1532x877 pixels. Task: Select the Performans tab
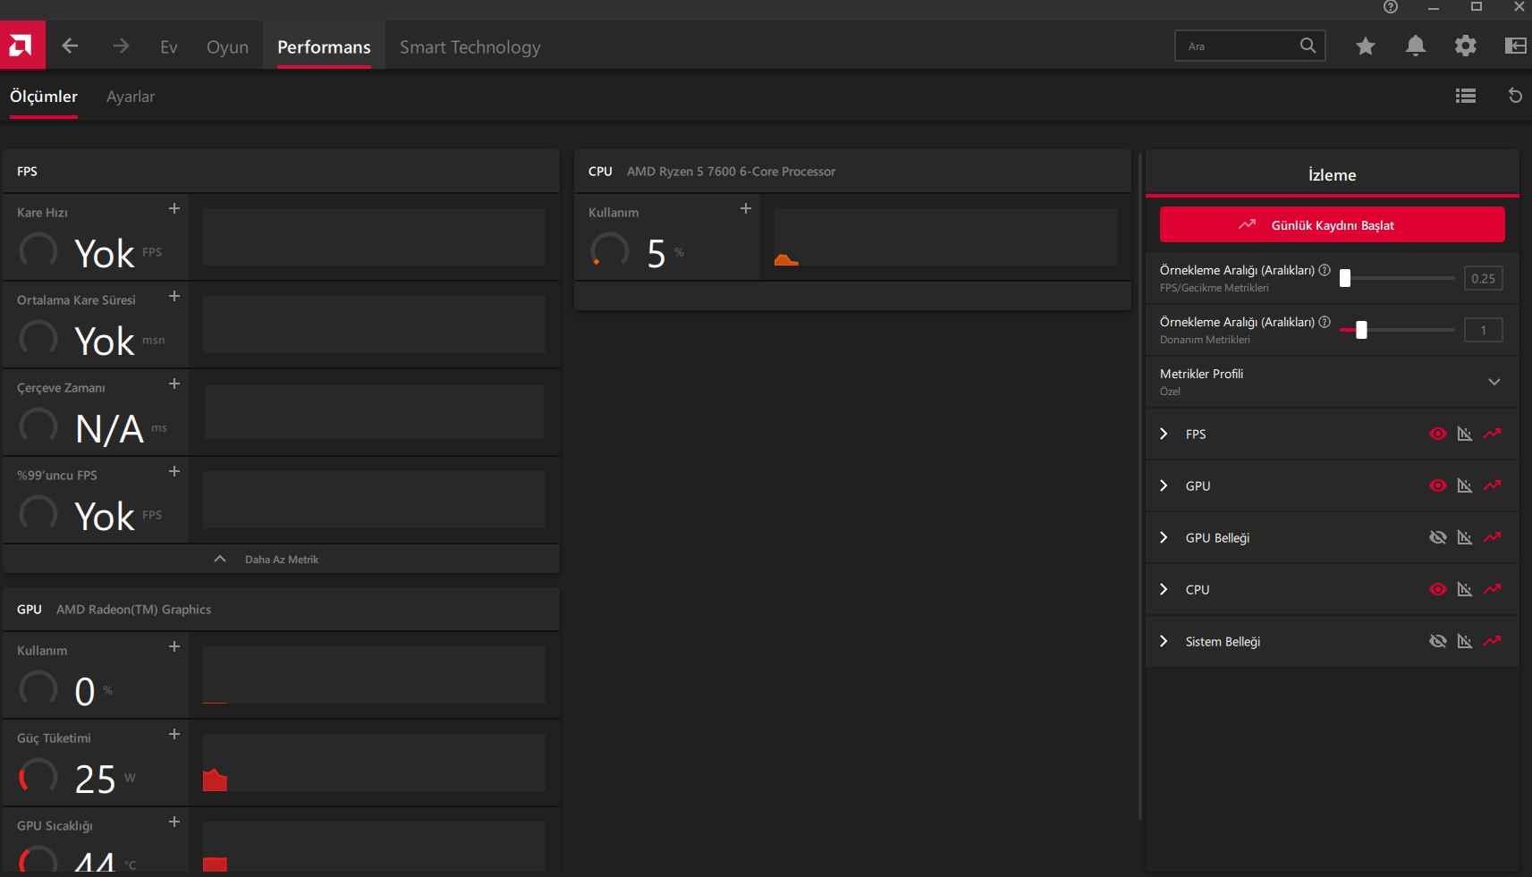324,46
